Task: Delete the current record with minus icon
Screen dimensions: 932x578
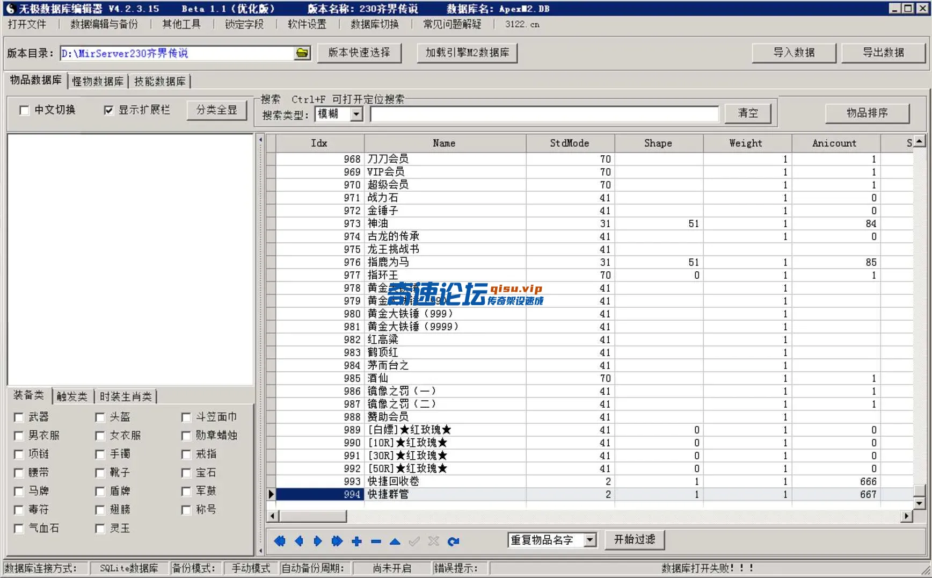Action: [376, 541]
